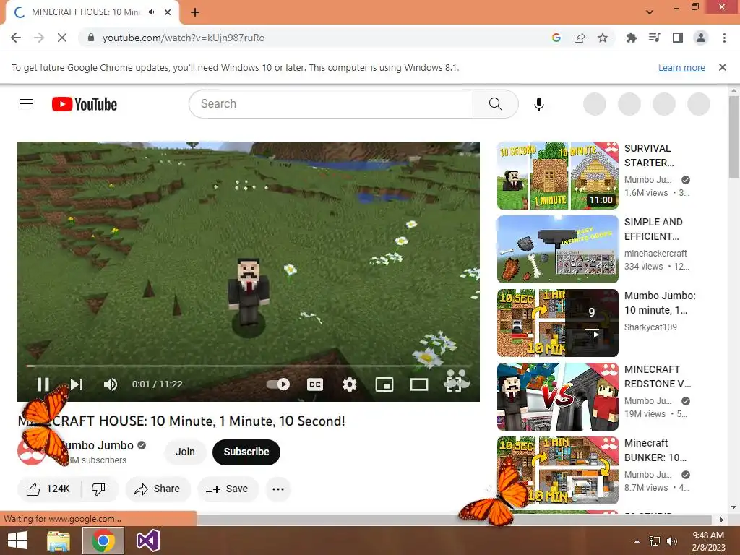Toggle Chrome side panel
Image resolution: width=740 pixels, height=555 pixels.
(678, 38)
